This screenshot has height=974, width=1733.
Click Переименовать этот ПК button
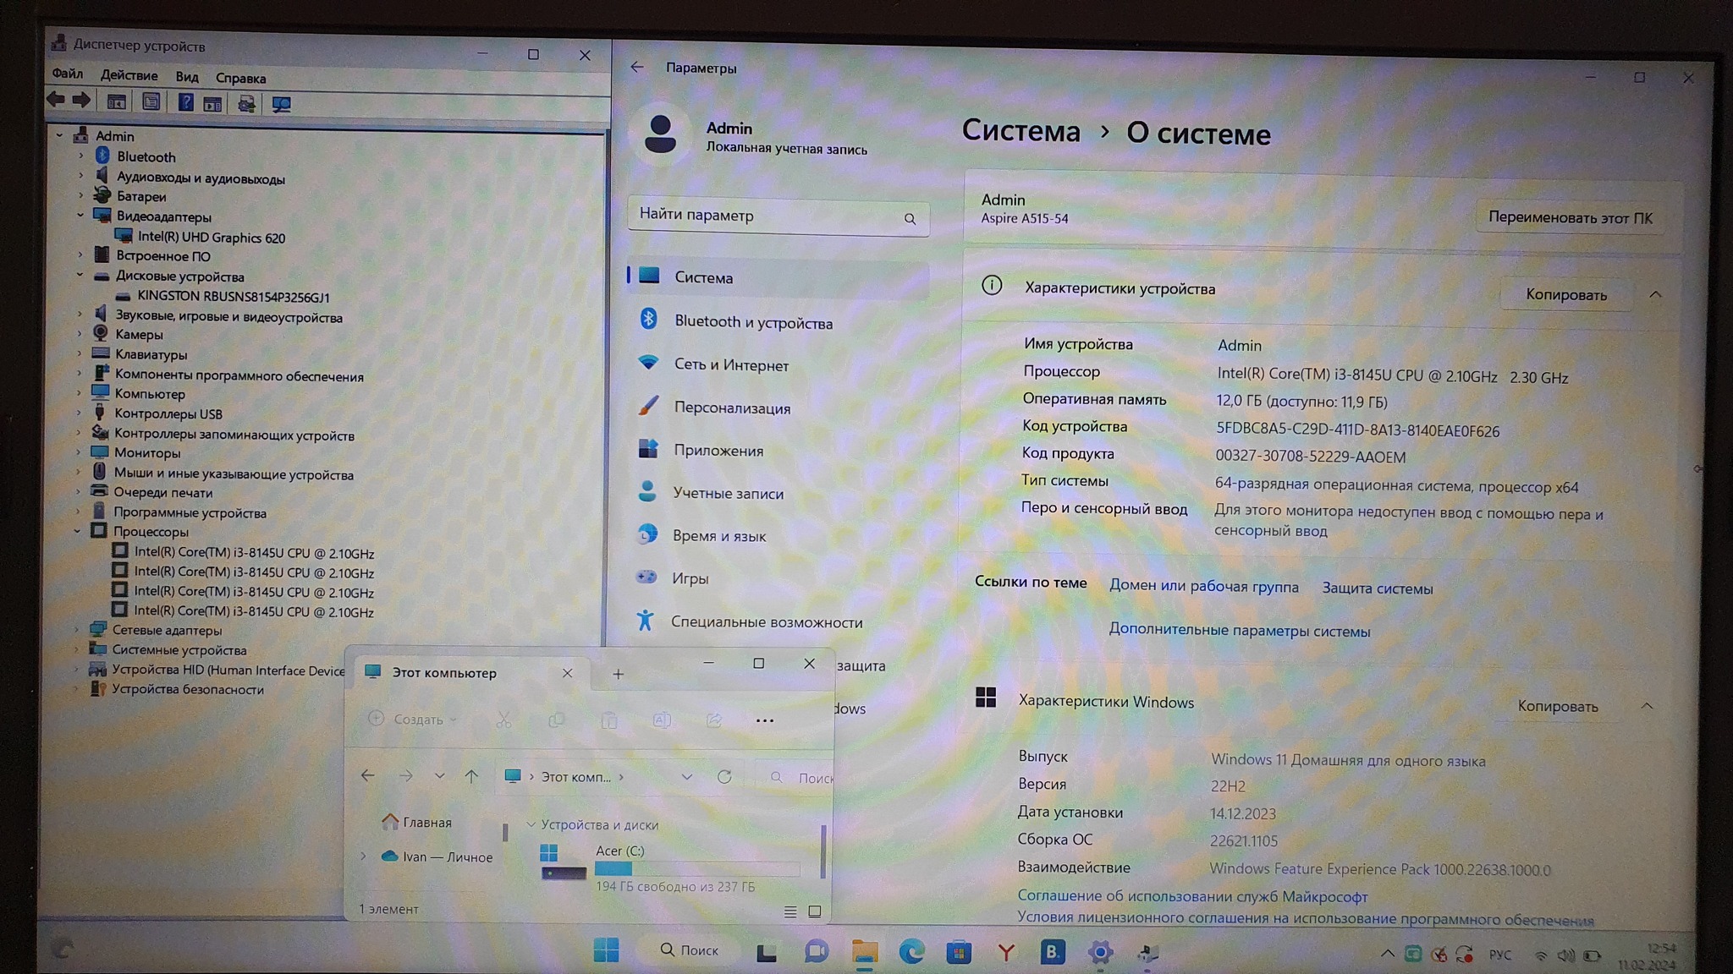click(1570, 217)
